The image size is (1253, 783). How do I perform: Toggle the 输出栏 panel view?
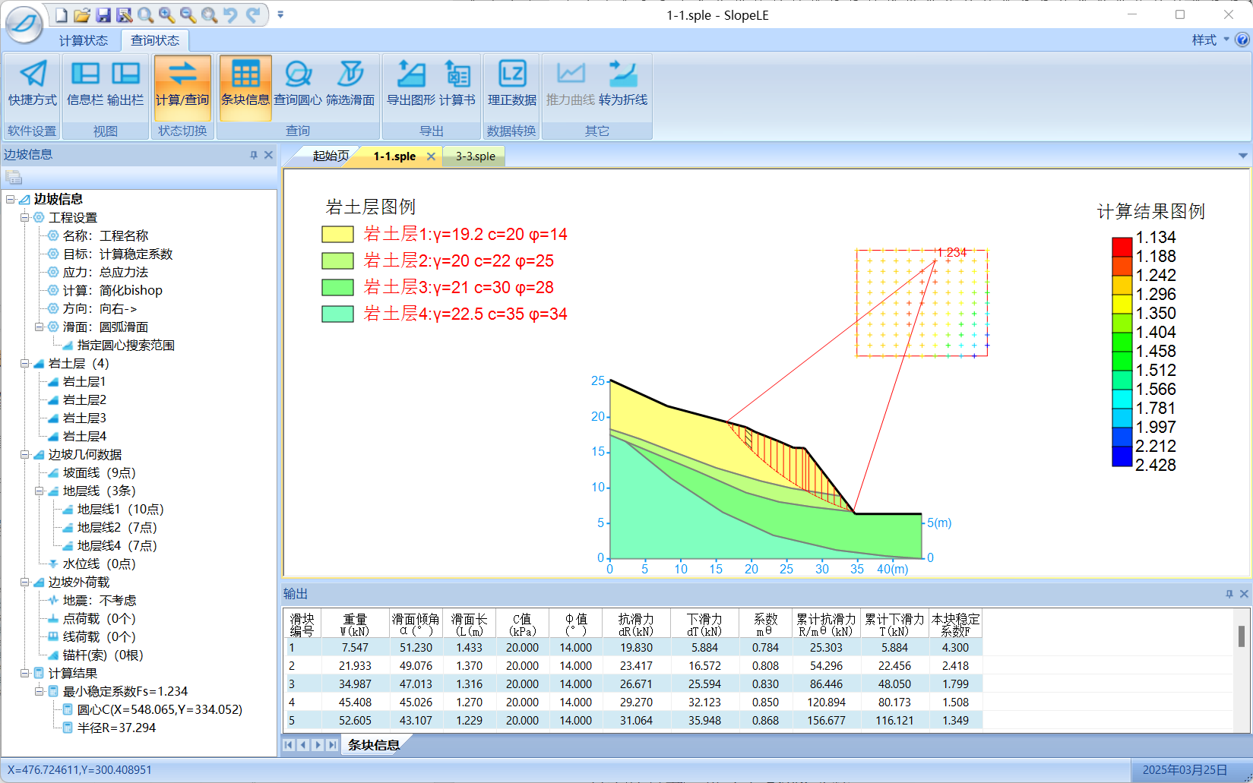click(125, 84)
